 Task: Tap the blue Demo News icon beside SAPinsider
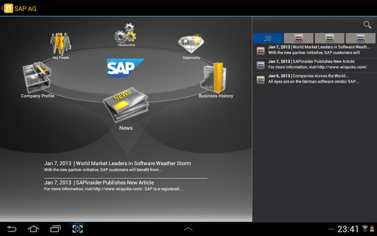pyautogui.click(x=261, y=65)
